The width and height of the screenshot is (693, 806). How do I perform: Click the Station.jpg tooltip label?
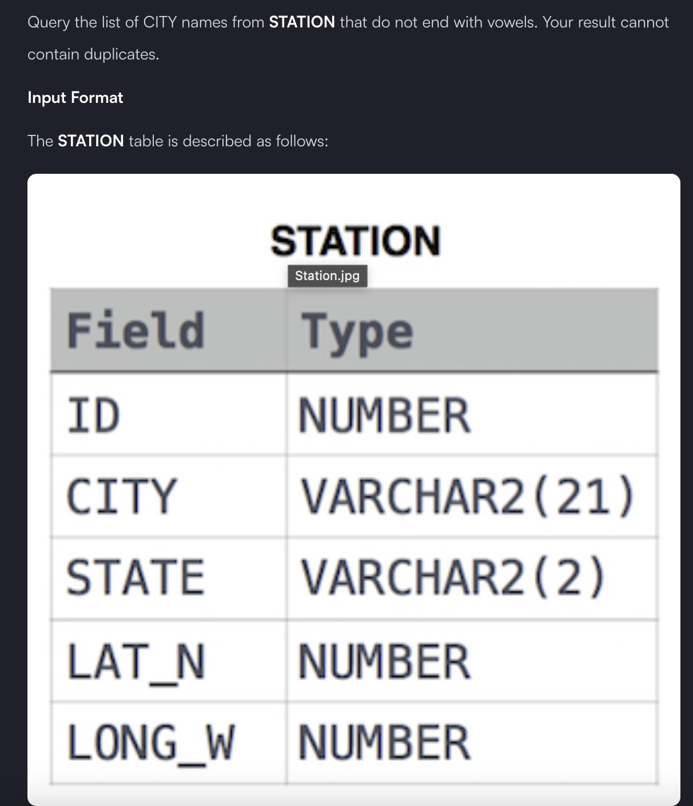coord(327,276)
